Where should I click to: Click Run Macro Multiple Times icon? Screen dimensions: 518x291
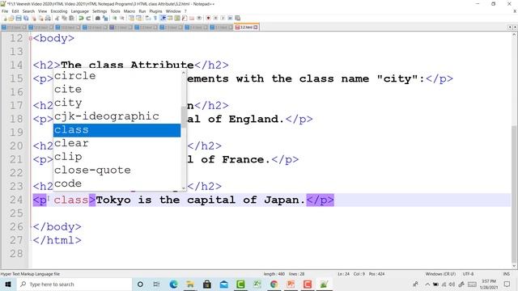[230, 18]
